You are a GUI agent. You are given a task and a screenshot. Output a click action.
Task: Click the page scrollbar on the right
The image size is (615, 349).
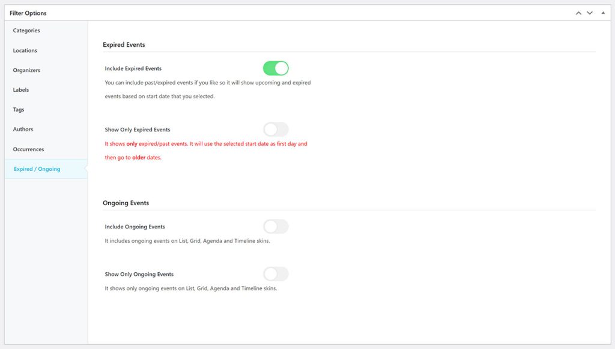612,174
